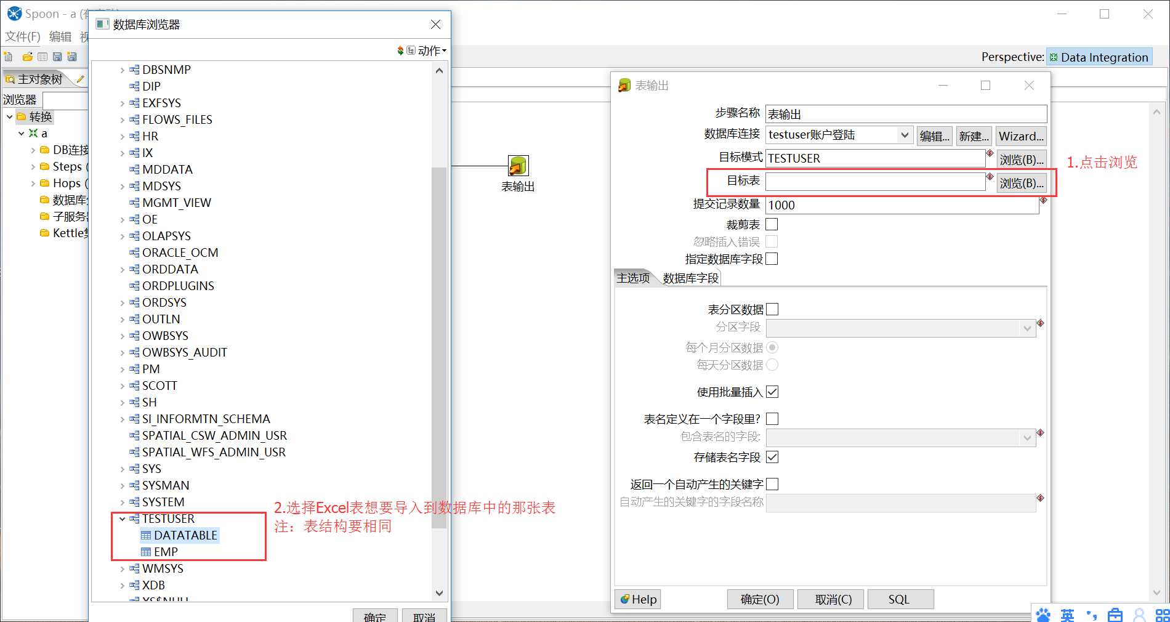The width and height of the screenshot is (1170, 622).
Task: Click the 目标表 input field
Action: click(x=875, y=182)
